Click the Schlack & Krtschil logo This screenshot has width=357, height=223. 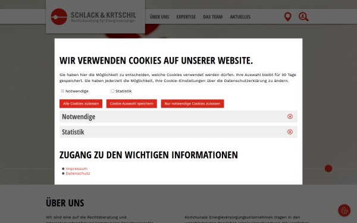click(93, 17)
